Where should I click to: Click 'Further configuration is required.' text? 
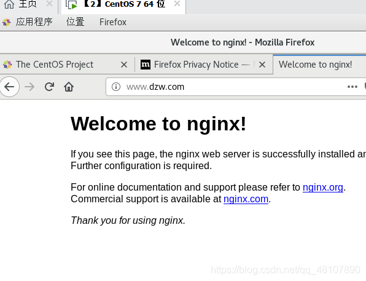[141, 166]
